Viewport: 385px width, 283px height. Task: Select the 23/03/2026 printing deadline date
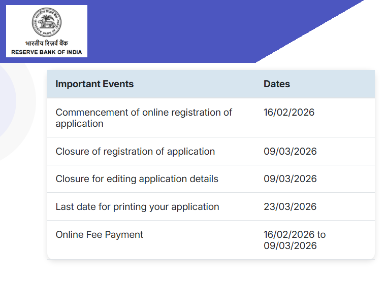pyautogui.click(x=290, y=207)
